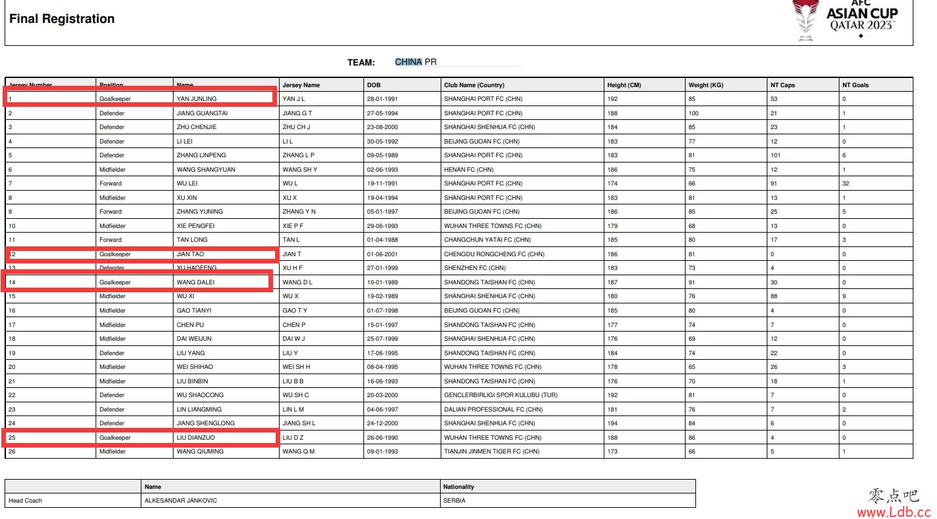Select player name CHEN PU

coord(190,325)
